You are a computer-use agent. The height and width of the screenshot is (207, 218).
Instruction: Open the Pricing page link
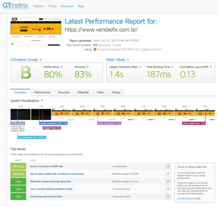coord(52,6)
